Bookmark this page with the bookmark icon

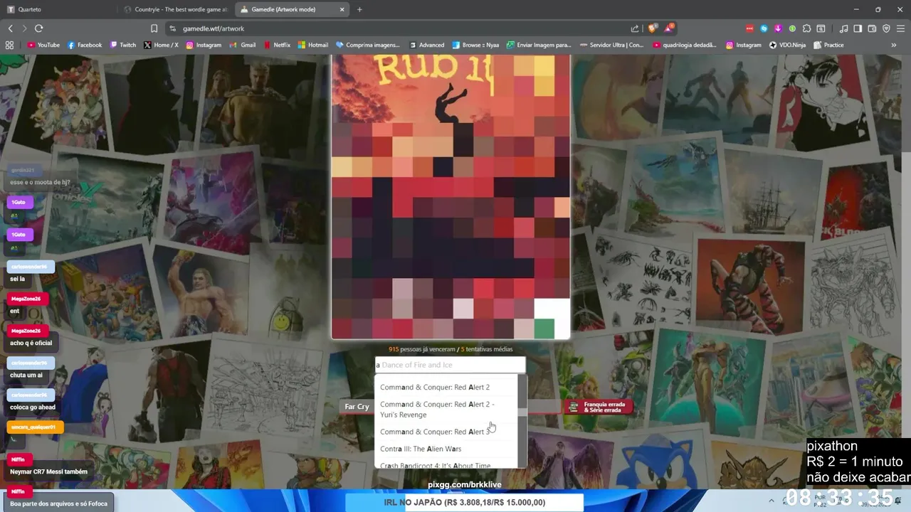154,28
